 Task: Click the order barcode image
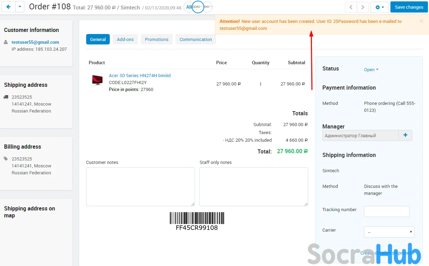click(197, 218)
